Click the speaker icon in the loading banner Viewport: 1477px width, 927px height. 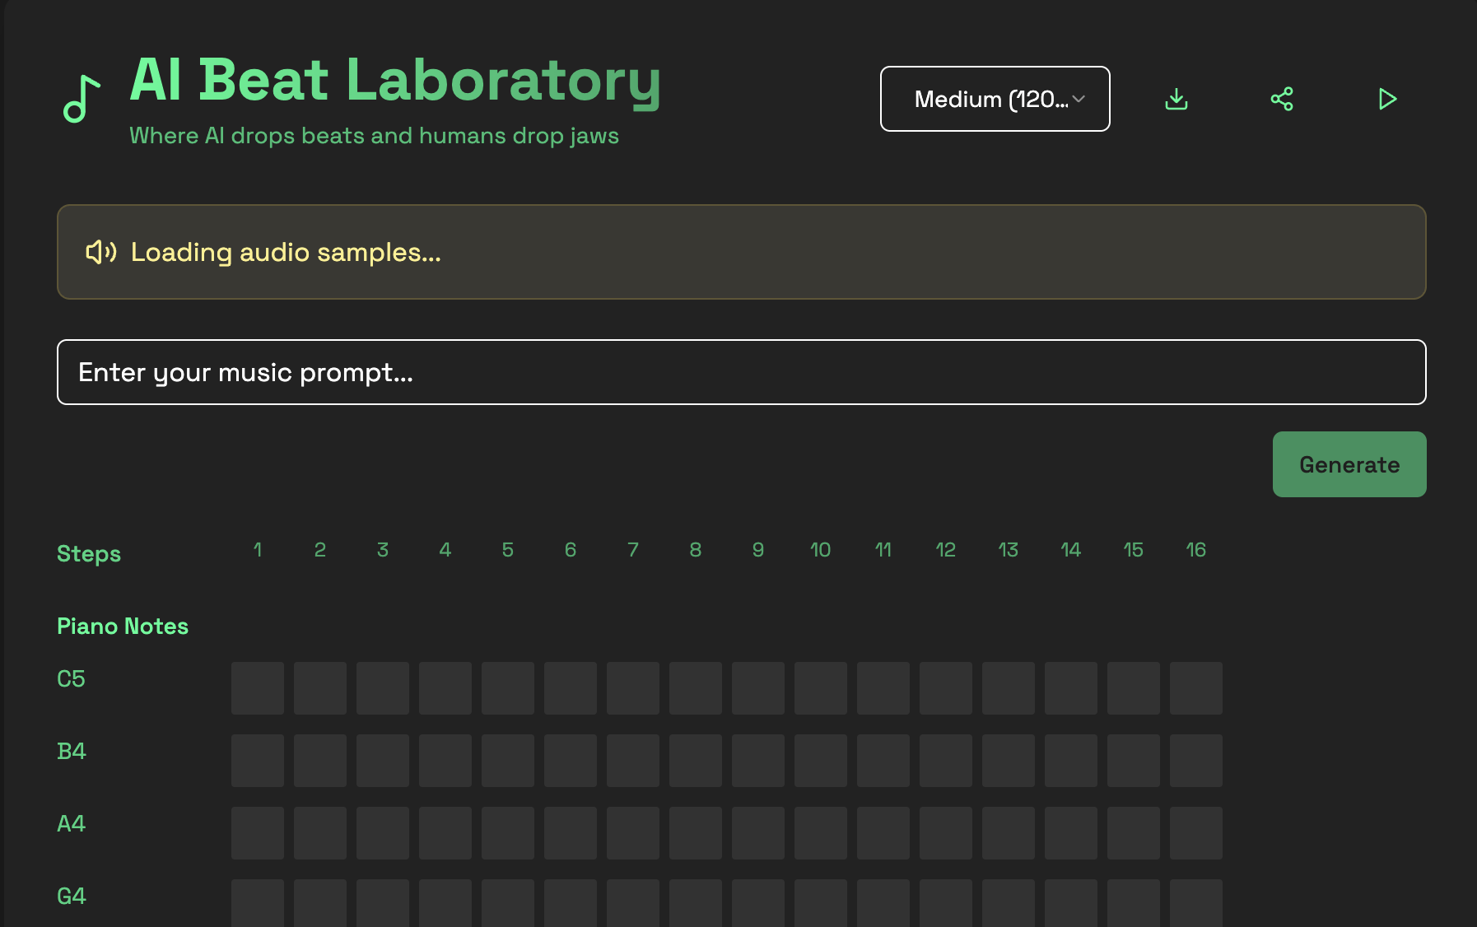pos(100,252)
